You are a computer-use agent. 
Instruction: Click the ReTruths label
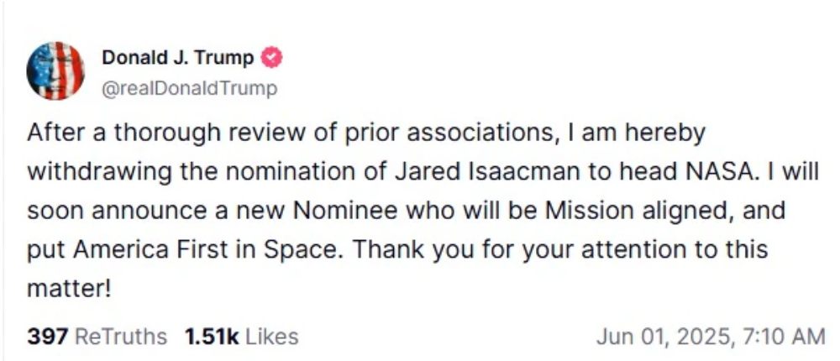[121, 337]
